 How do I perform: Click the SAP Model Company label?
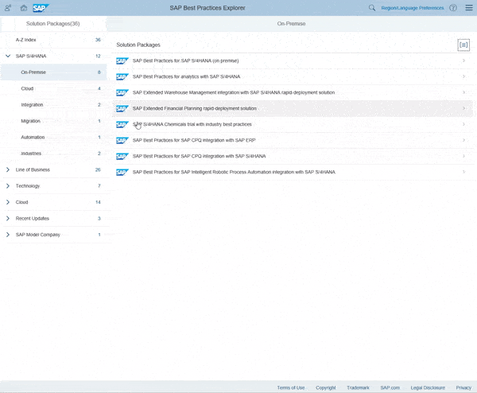coord(37,235)
